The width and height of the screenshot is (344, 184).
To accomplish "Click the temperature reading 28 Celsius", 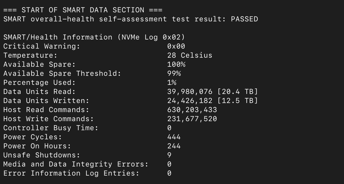I will (x=190, y=55).
